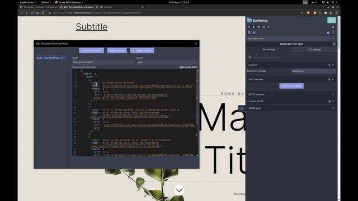This screenshot has height=201, width=358.
Task: Click the scroll-down chevron circle on page
Action: pos(179,190)
